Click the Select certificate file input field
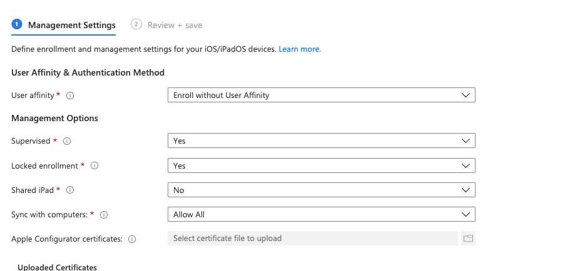Screen dimensions: 565x271 tap(313, 239)
